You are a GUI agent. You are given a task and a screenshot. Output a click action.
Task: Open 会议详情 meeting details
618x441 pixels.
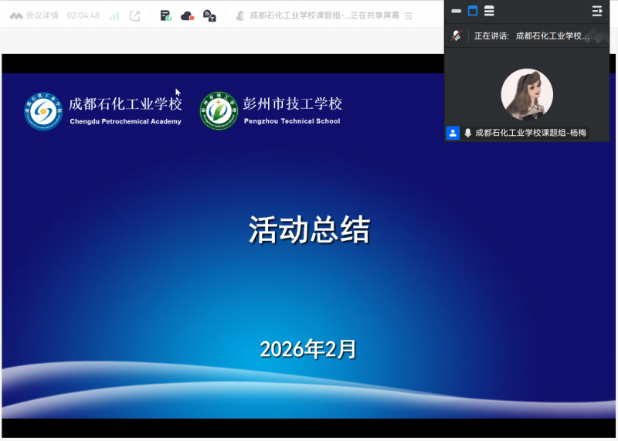42,15
